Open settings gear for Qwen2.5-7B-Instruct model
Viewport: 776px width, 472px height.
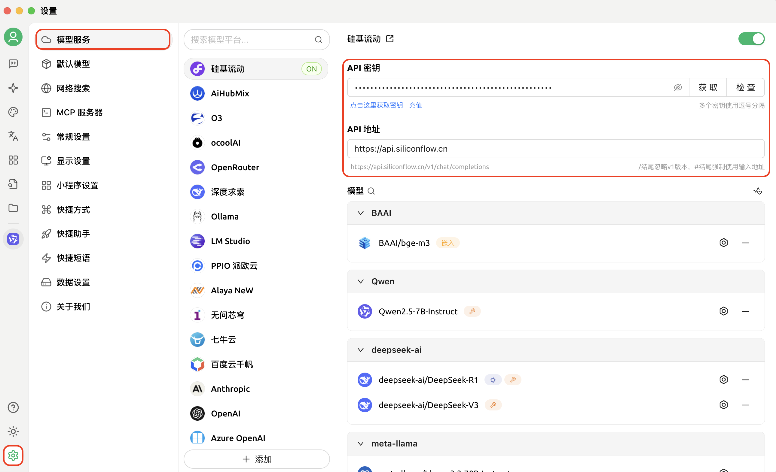click(x=724, y=311)
